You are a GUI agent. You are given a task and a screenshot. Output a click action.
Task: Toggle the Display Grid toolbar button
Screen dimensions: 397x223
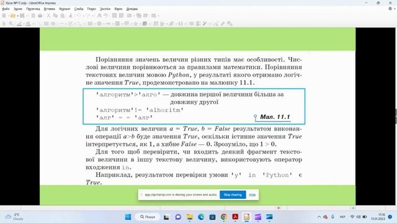[114, 15]
